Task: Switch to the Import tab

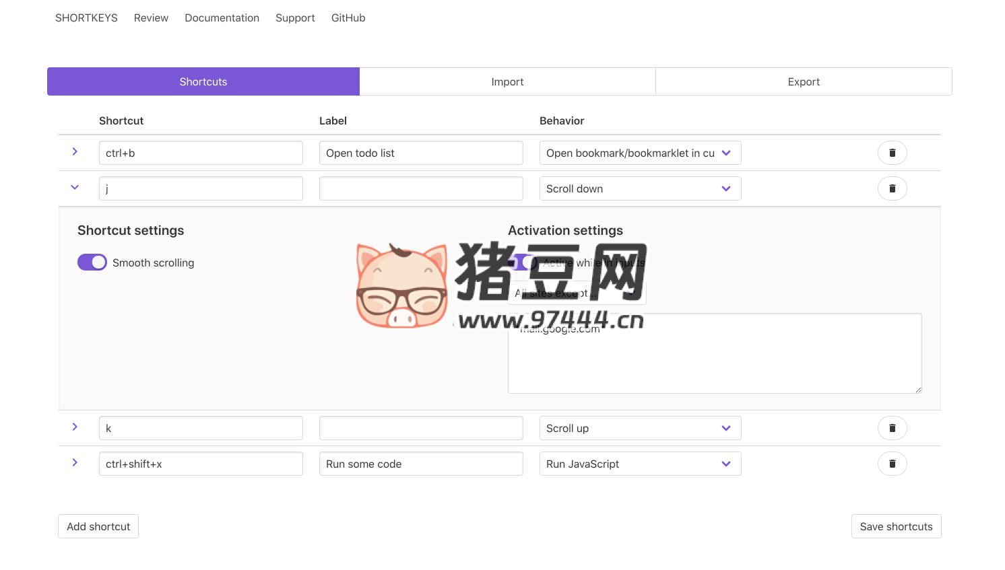Action: (x=507, y=81)
